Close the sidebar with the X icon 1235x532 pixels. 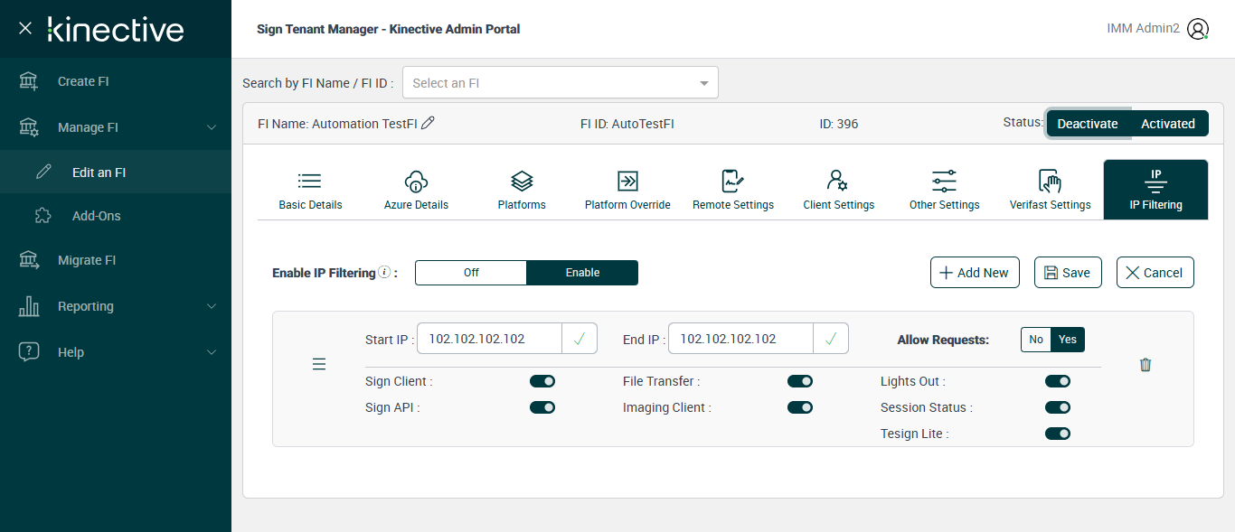pyautogui.click(x=25, y=29)
